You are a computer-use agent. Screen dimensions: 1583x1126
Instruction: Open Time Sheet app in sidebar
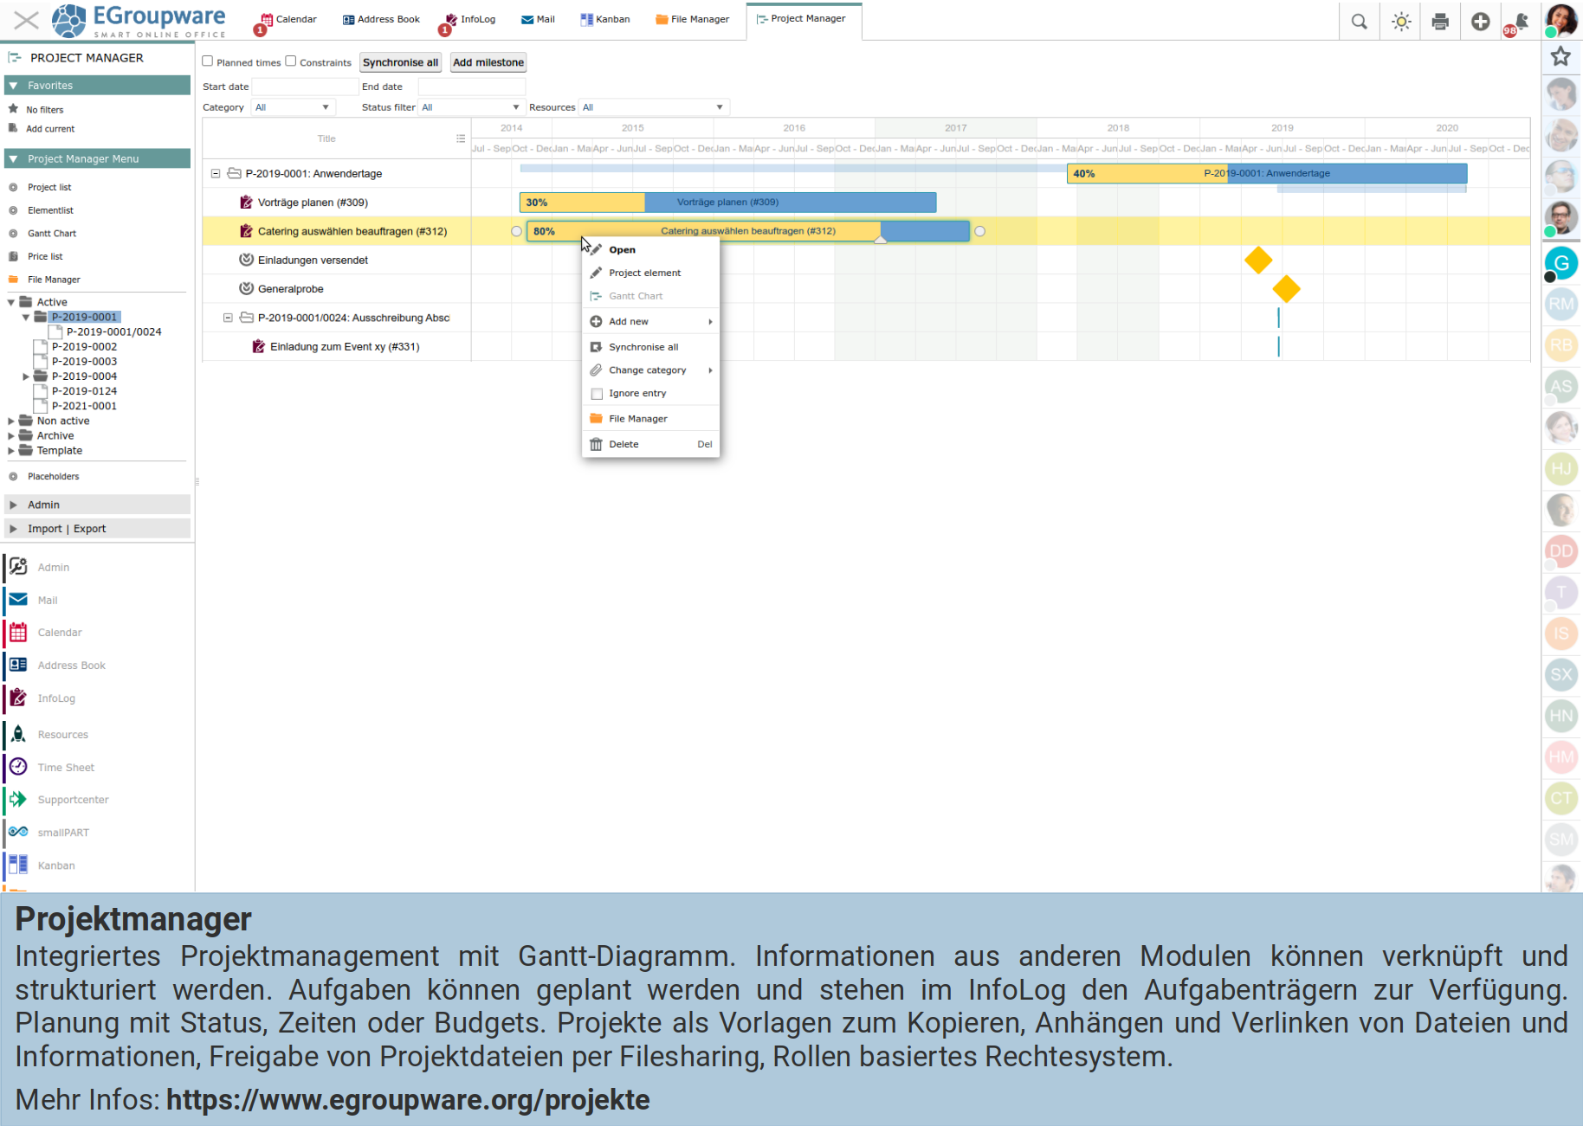pyautogui.click(x=66, y=768)
